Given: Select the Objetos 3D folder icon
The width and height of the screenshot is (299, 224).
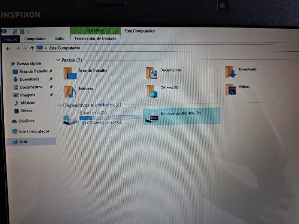Looking at the screenshot, I should click(x=152, y=91).
